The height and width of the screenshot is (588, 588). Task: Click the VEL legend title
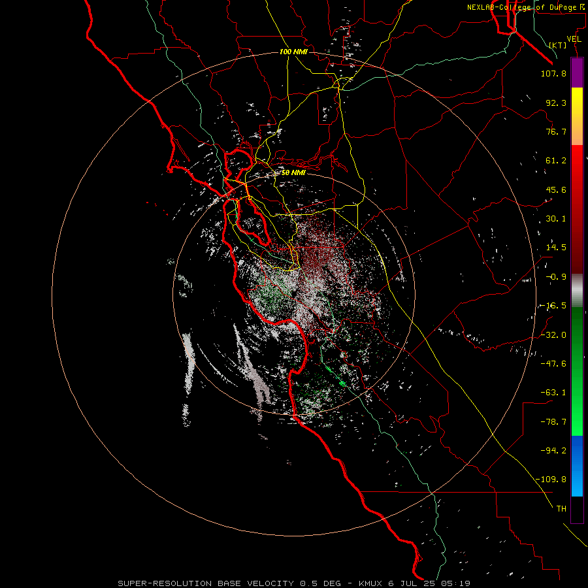[x=574, y=39]
